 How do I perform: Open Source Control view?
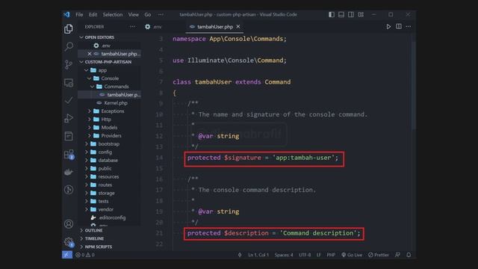click(x=69, y=64)
